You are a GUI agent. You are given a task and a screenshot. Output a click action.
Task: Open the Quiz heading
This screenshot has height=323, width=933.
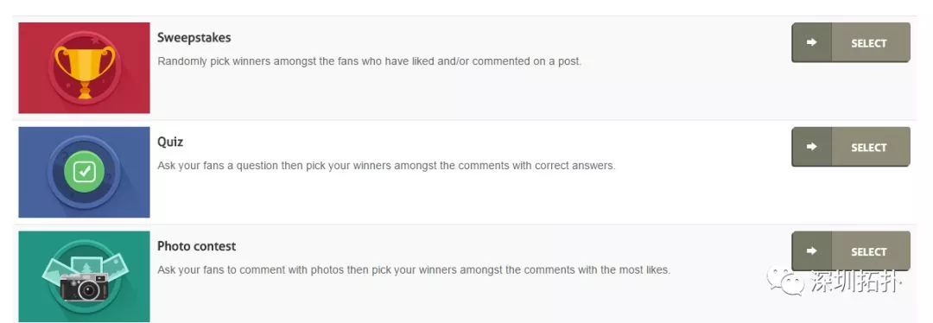click(x=170, y=142)
